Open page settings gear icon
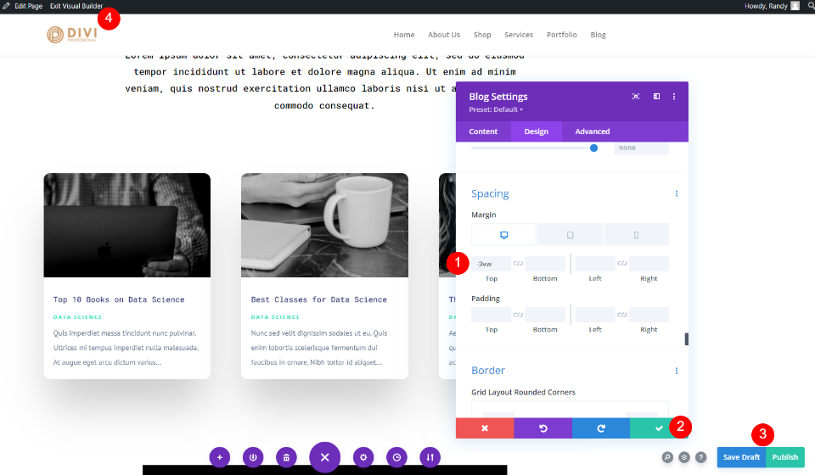Screen dimensions: 815x475 (x=363, y=457)
